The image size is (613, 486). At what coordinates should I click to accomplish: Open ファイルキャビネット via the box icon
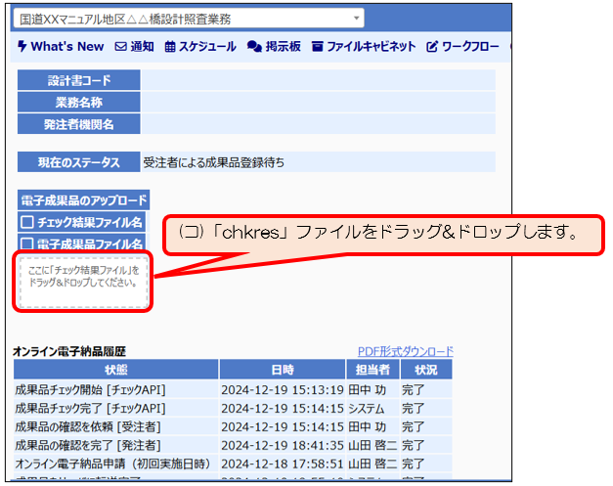coord(318,46)
